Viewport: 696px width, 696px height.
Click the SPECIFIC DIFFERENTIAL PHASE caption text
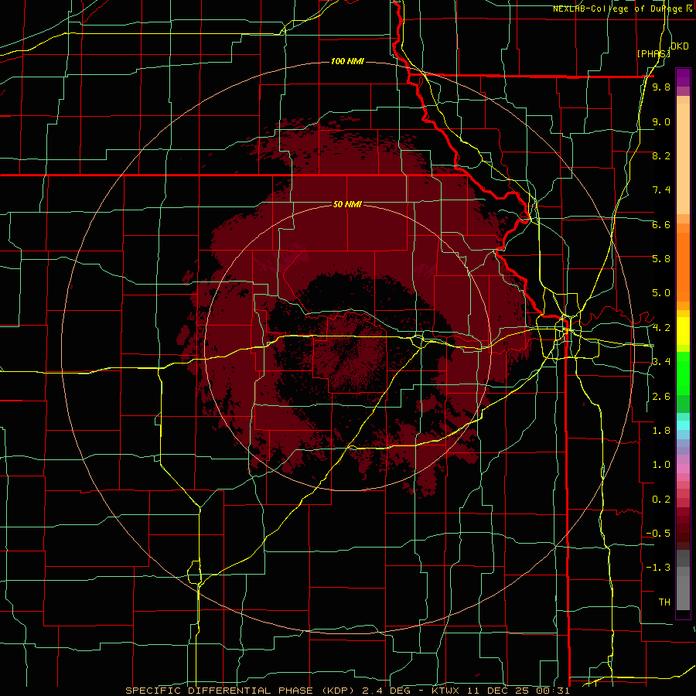[x=220, y=691]
